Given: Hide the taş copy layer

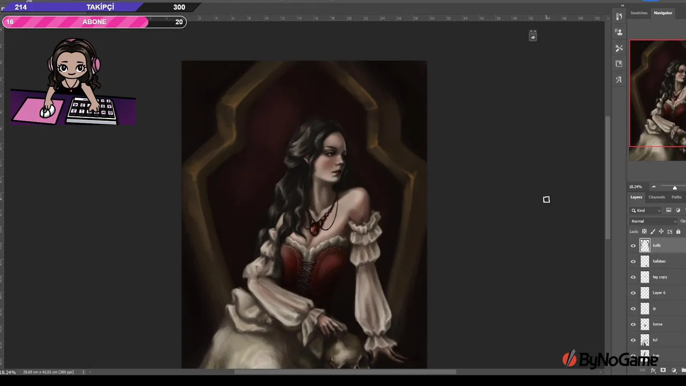Looking at the screenshot, I should tap(633, 277).
